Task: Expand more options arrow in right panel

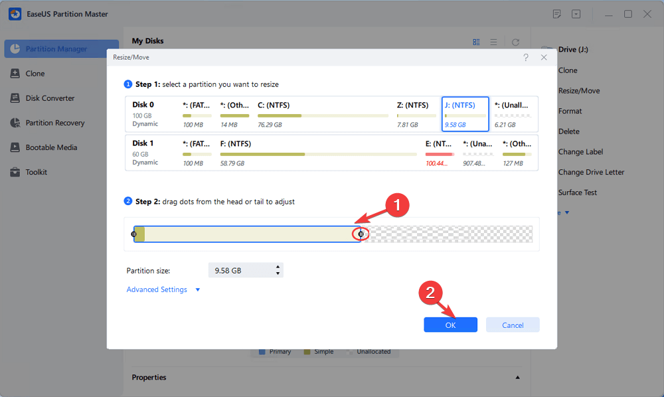Action: click(x=567, y=212)
